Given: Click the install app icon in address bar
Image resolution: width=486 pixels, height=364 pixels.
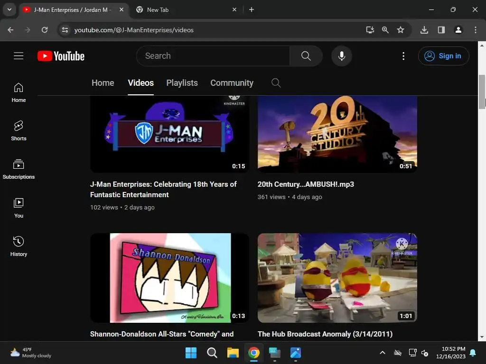Looking at the screenshot, I should [x=370, y=30].
